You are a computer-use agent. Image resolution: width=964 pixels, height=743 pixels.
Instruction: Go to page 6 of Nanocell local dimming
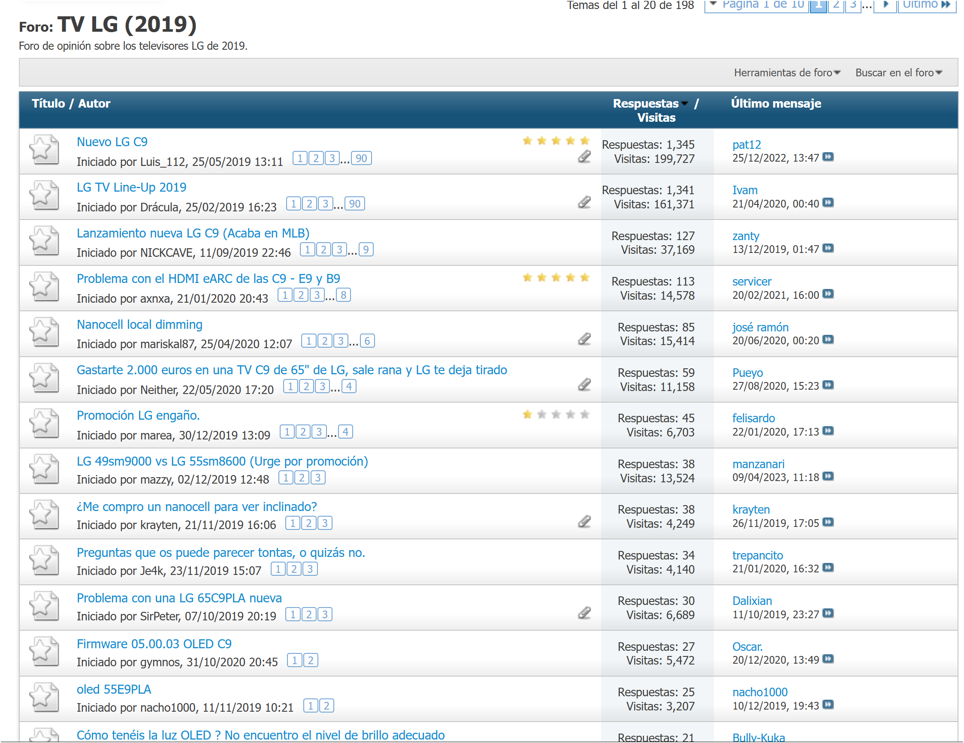(367, 341)
